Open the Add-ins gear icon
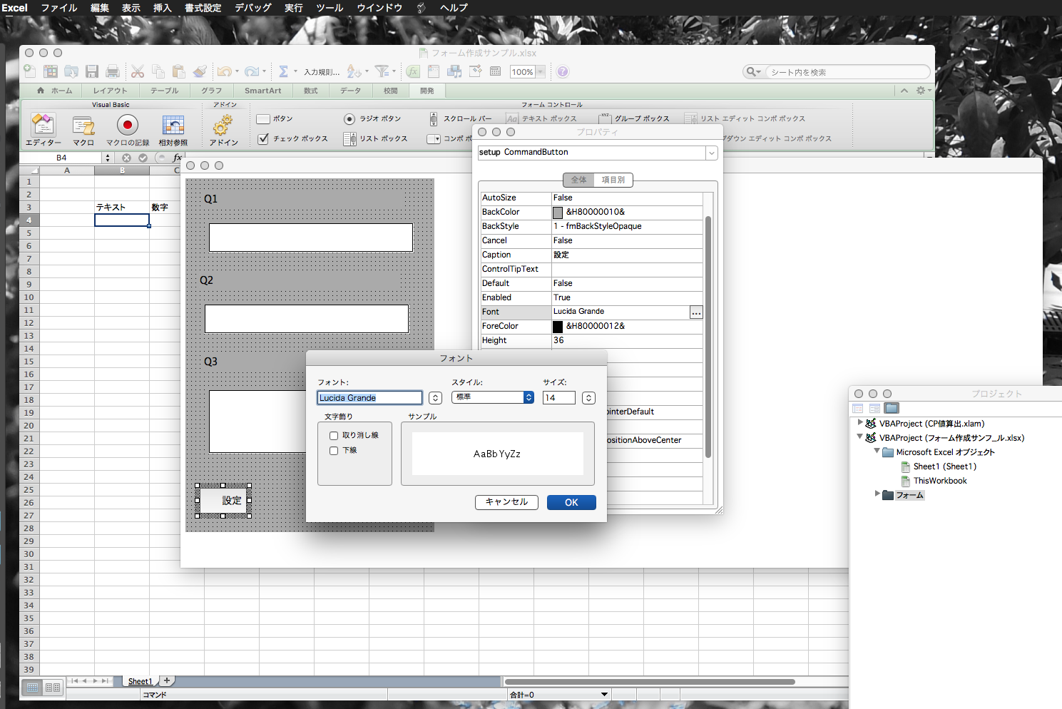The width and height of the screenshot is (1062, 709). tap(223, 126)
